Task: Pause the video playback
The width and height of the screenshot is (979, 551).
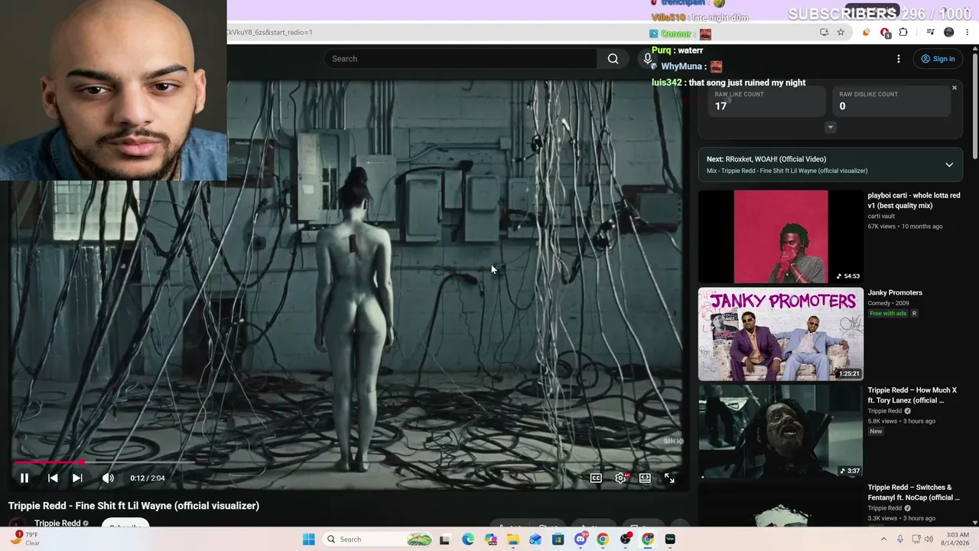Action: point(24,478)
